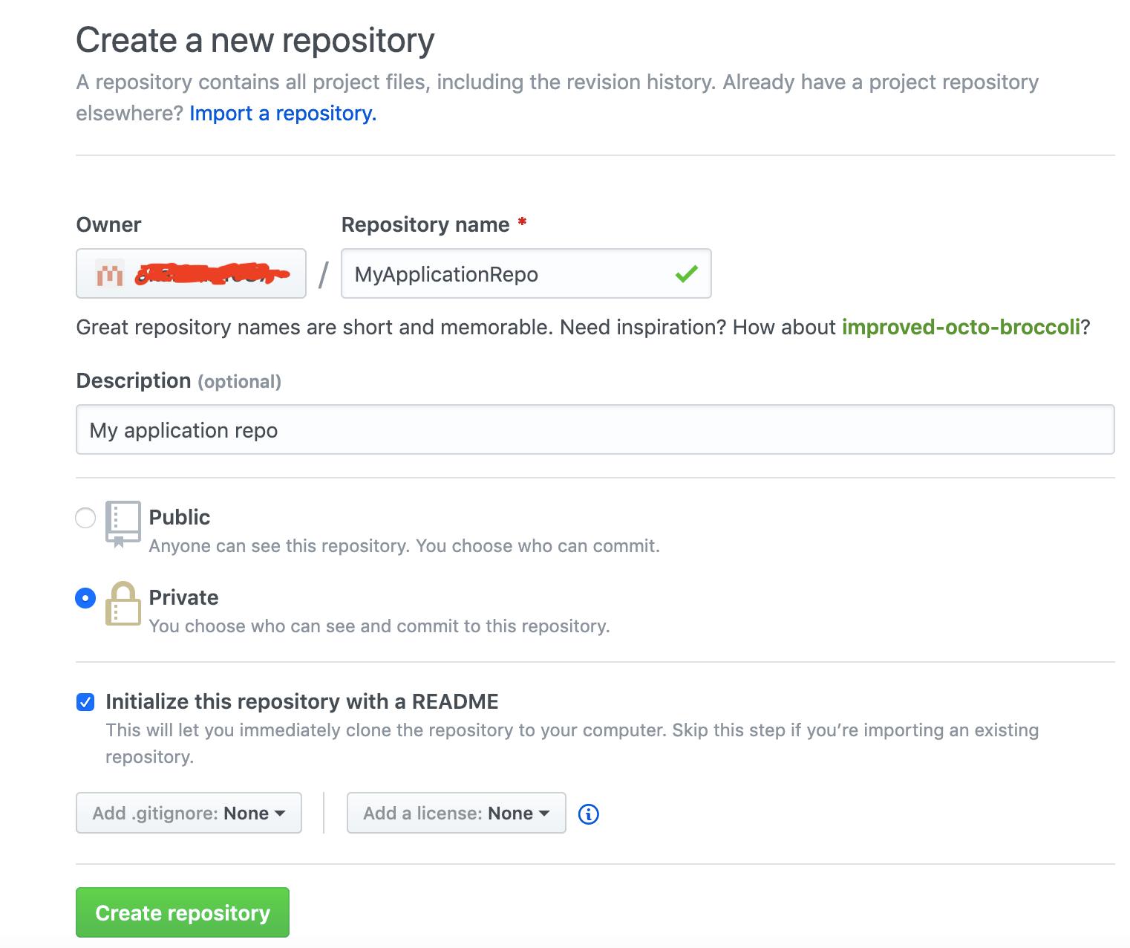Open the Owner selector
Screen dimensions: 1130x948
[190, 273]
